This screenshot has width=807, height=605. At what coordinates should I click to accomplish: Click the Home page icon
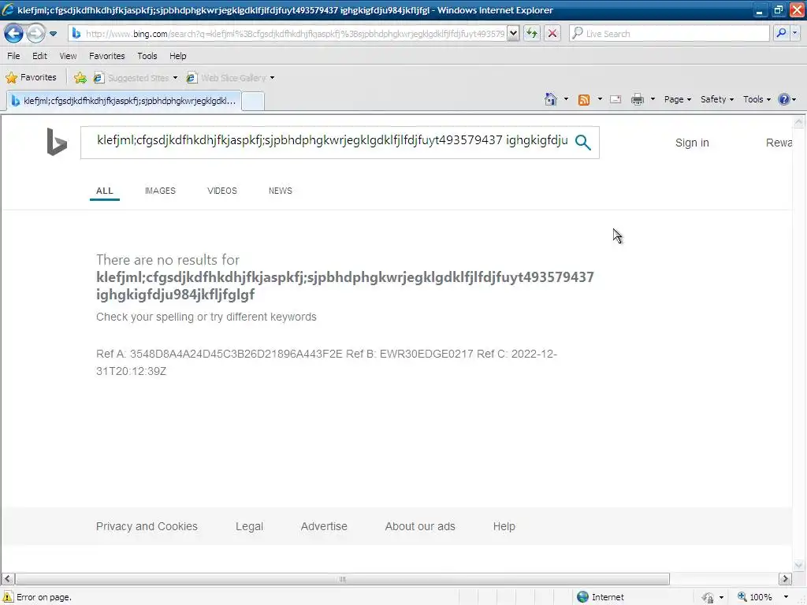pyautogui.click(x=551, y=99)
